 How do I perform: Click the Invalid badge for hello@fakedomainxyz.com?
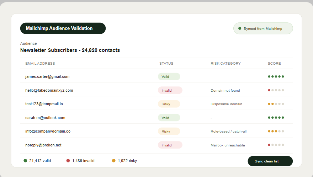pyautogui.click(x=170, y=90)
